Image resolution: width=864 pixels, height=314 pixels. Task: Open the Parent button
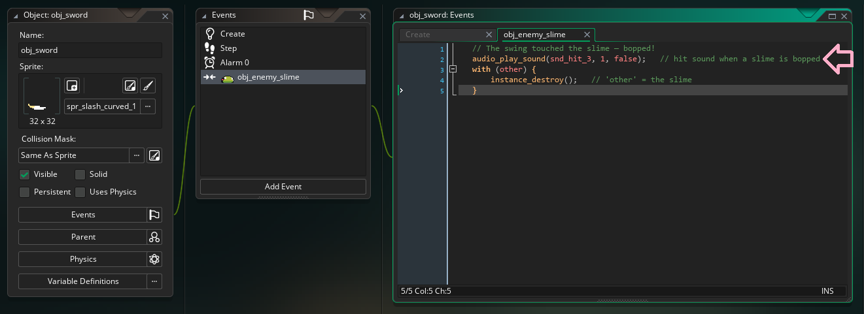[82, 237]
